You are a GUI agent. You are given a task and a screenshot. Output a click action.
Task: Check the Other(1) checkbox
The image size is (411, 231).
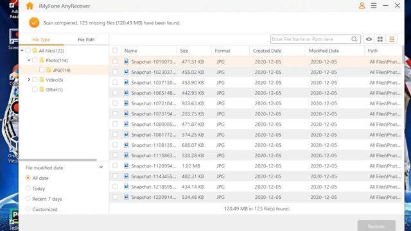pyautogui.click(x=35, y=89)
